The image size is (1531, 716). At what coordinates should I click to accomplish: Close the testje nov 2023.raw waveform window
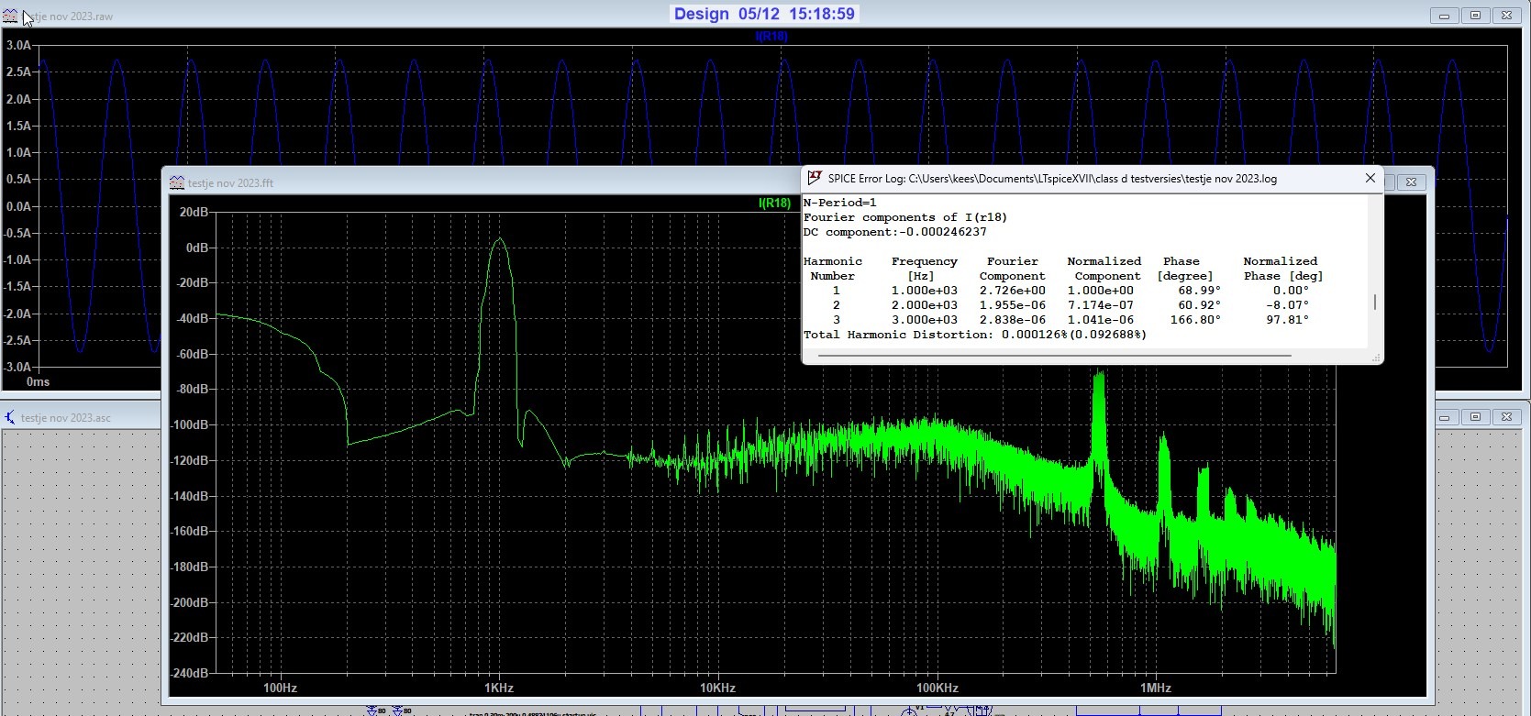pyautogui.click(x=1506, y=16)
